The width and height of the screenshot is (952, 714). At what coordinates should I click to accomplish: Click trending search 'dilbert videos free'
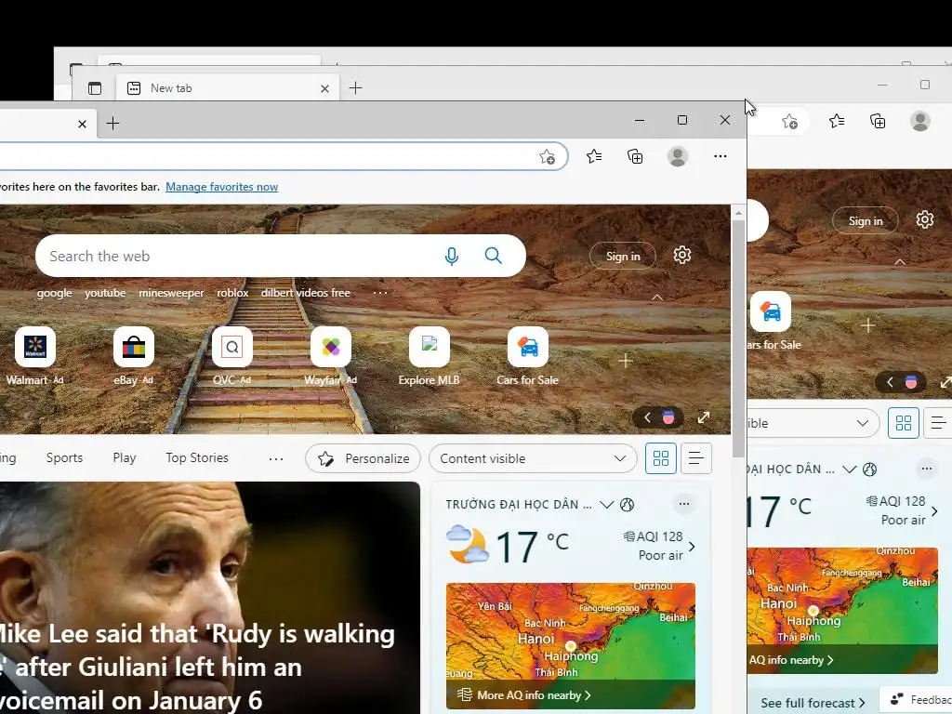tap(305, 293)
